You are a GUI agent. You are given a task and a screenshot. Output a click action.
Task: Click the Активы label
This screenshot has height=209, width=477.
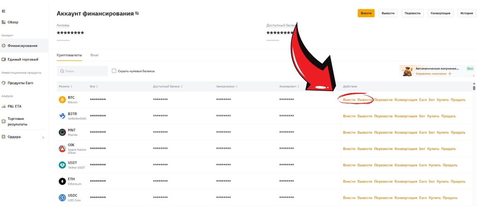pos(63,25)
